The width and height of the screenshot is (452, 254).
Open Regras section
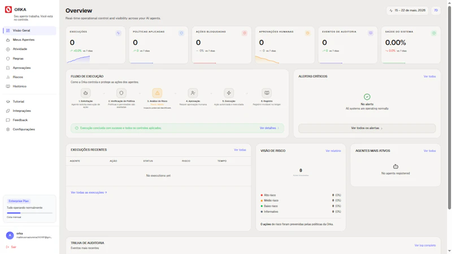tap(29, 59)
